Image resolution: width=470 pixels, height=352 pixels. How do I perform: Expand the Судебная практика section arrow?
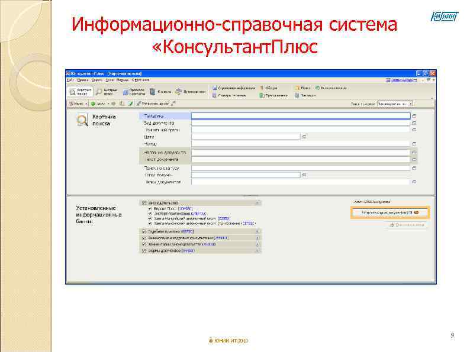coord(257,231)
